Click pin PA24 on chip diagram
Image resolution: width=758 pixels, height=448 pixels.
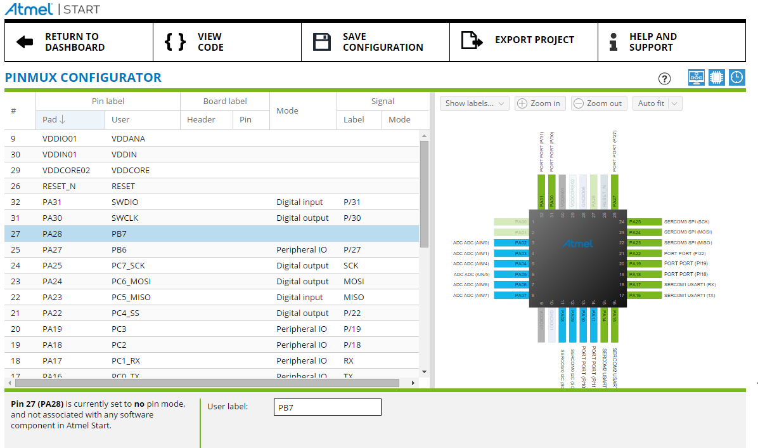coord(645,233)
